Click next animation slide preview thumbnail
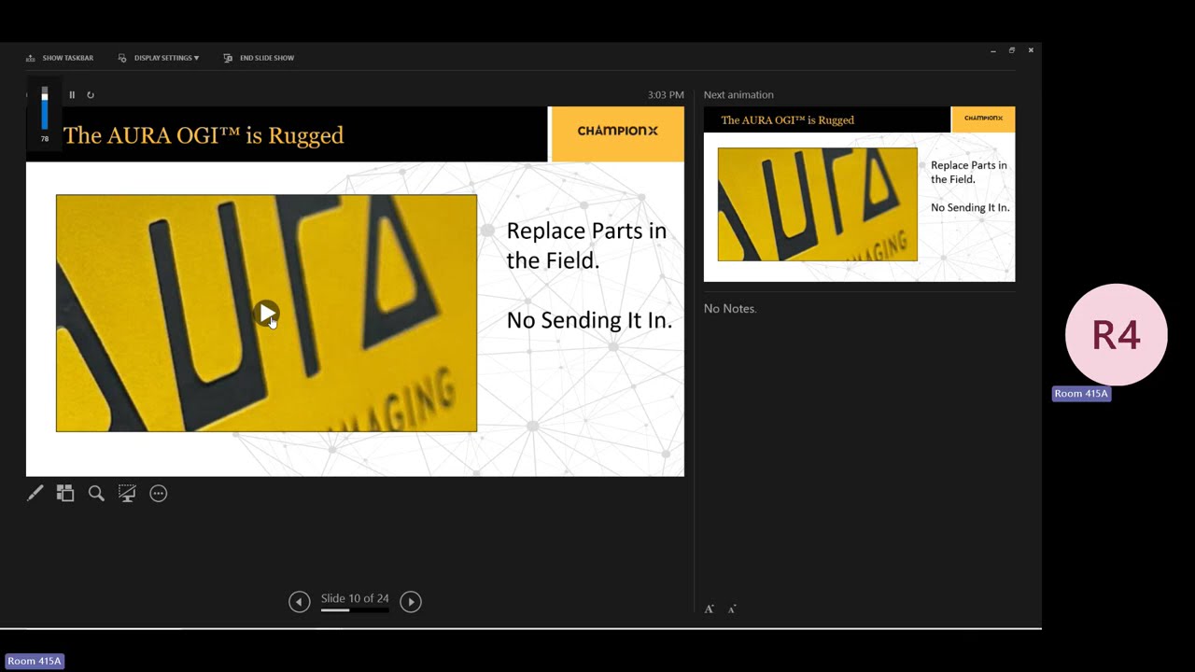 point(859,194)
